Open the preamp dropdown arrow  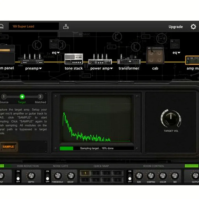[40, 69]
